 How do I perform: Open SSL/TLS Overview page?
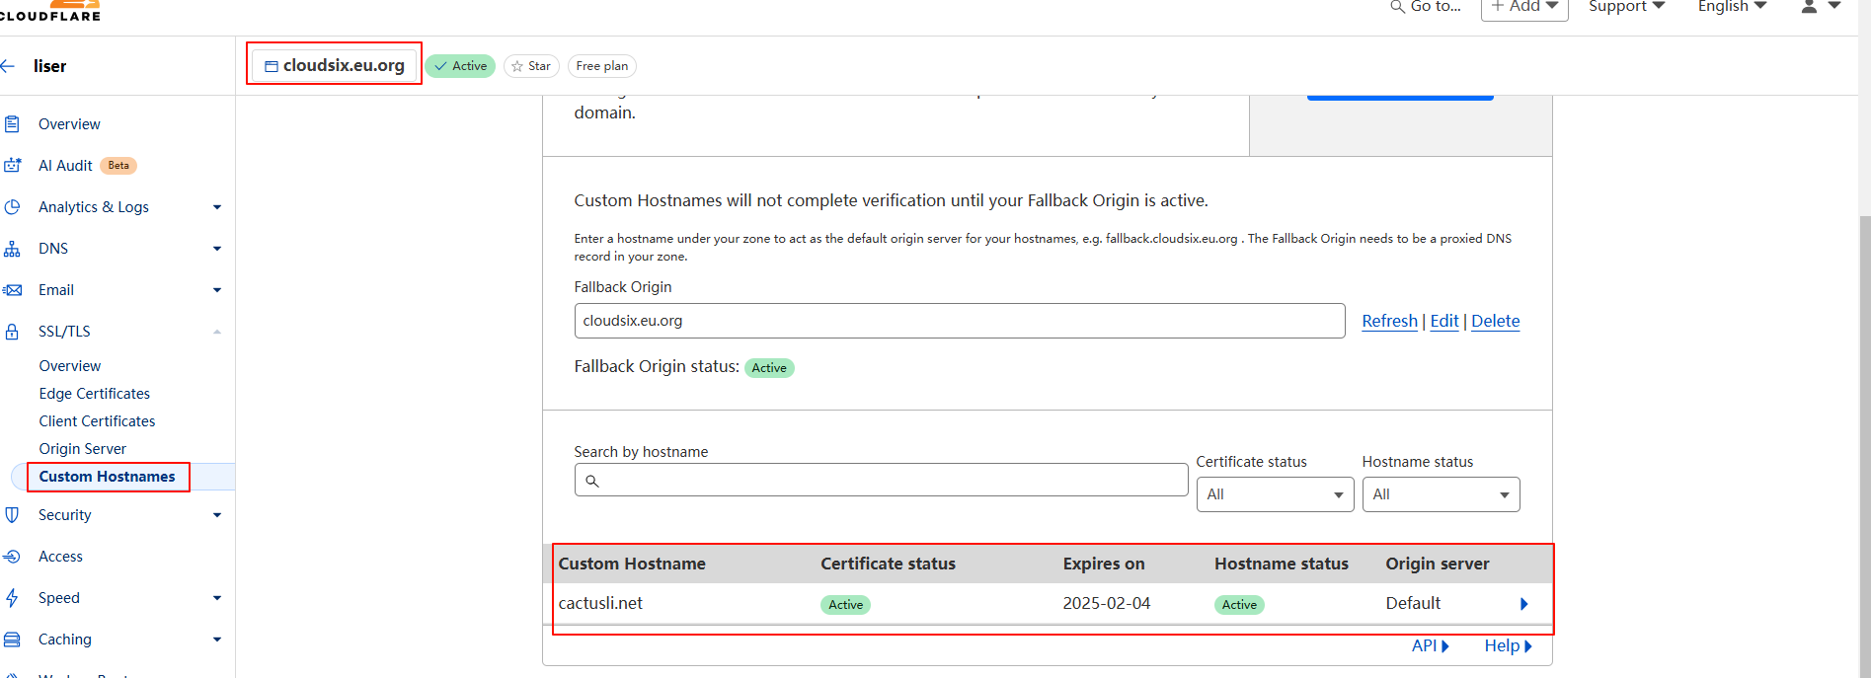(70, 366)
